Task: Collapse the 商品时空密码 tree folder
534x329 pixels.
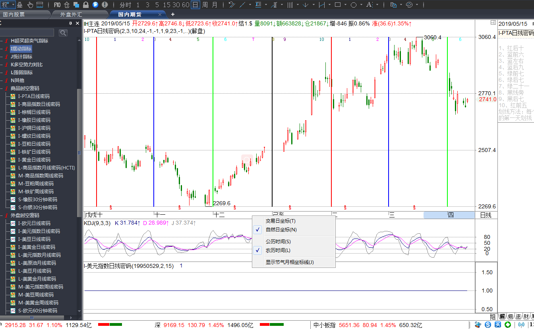Action: pos(7,88)
